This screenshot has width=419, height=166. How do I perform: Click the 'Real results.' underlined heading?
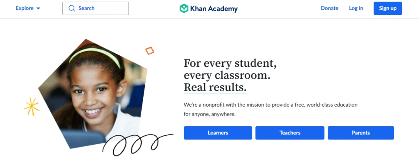215,88
